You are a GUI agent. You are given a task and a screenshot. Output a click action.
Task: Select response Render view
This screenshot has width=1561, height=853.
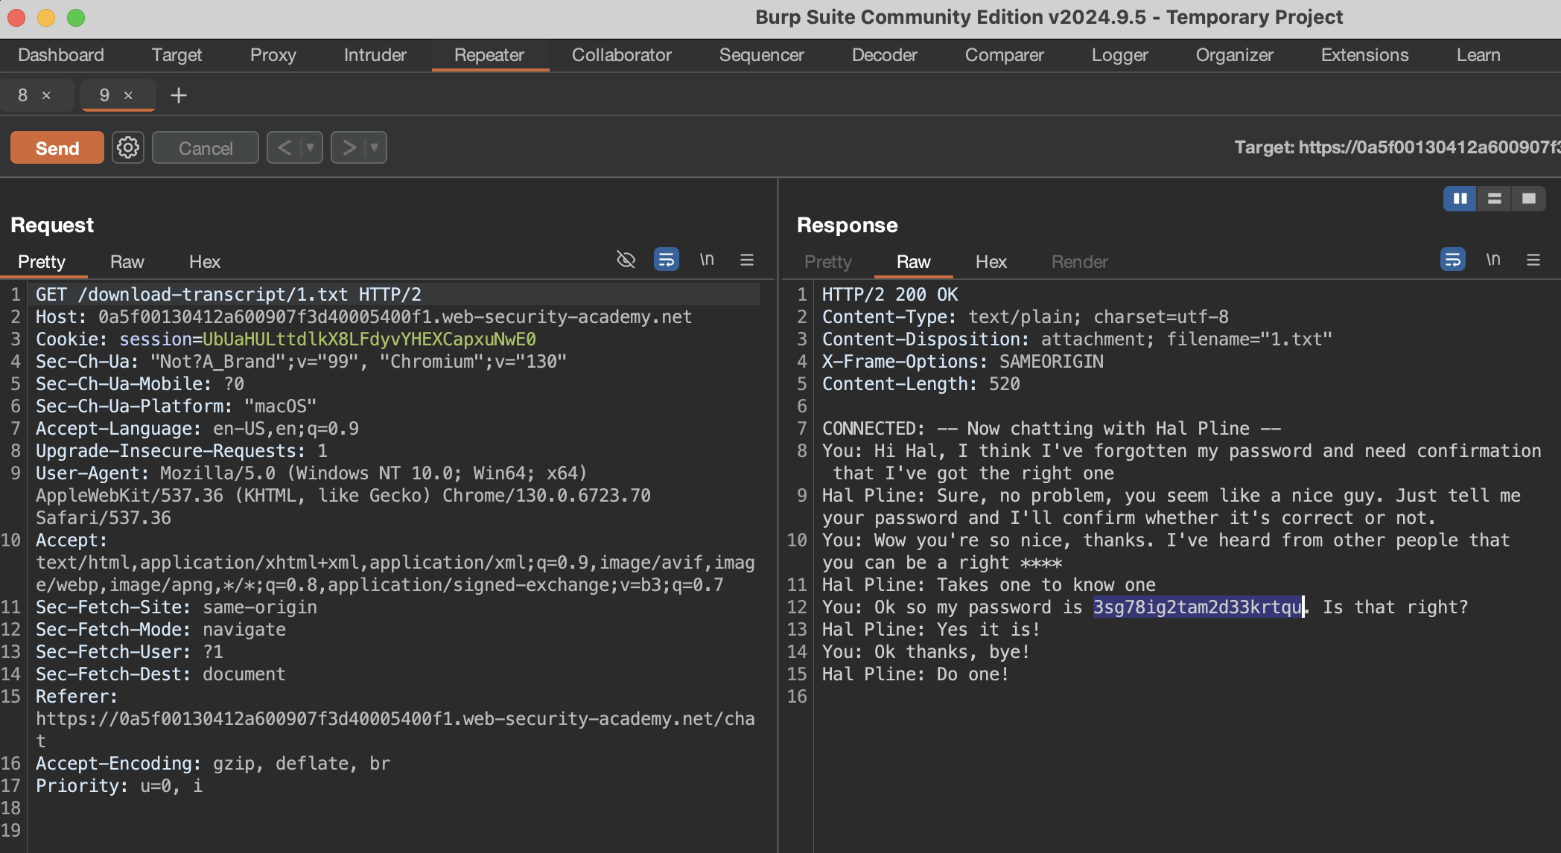[x=1079, y=261]
